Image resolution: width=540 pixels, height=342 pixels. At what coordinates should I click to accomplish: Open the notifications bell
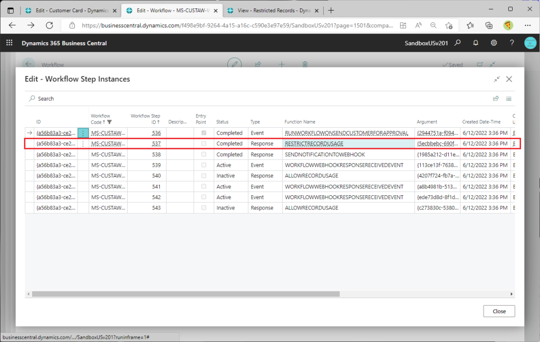click(476, 43)
